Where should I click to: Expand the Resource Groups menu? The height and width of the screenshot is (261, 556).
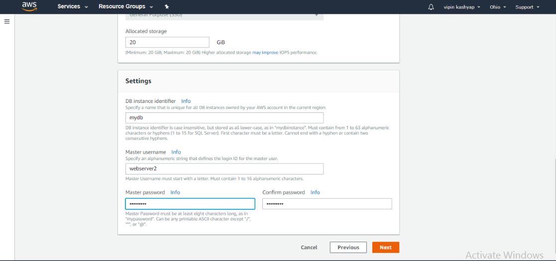coord(125,7)
